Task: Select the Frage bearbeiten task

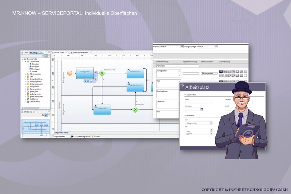Action: (x=135, y=86)
